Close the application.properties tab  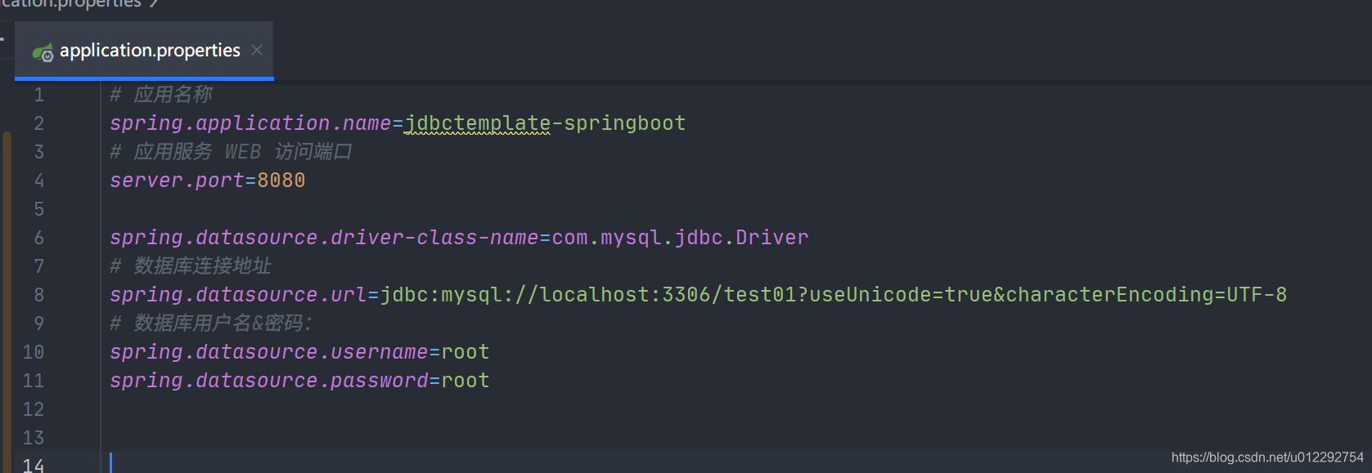257,51
